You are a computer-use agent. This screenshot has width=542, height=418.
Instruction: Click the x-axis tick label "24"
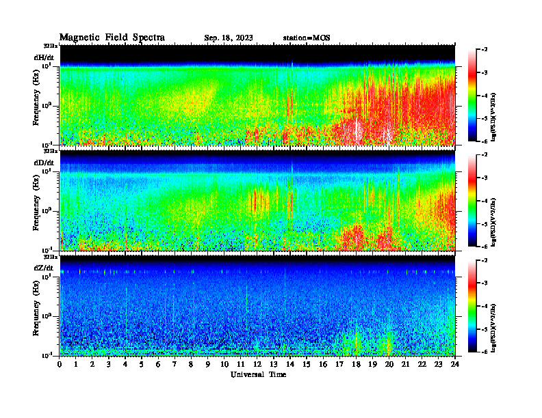pos(455,364)
